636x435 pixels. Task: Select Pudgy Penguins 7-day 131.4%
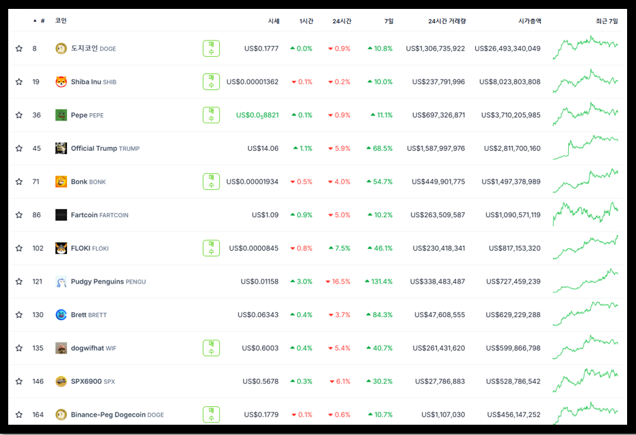click(x=379, y=282)
